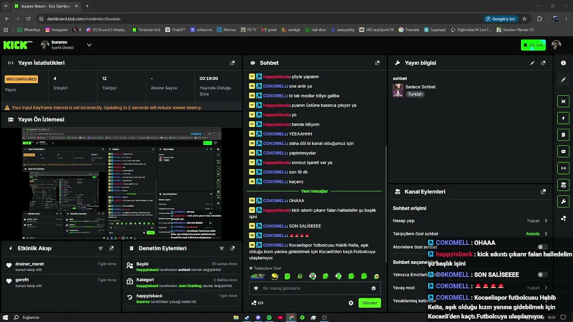Open Discord from the taskbar
The image size is (573, 322).
[x=258, y=318]
